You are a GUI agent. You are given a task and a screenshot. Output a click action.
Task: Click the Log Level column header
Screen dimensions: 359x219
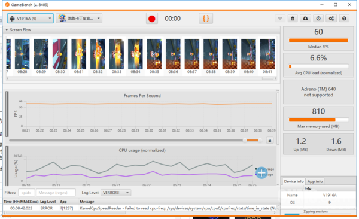(48, 202)
